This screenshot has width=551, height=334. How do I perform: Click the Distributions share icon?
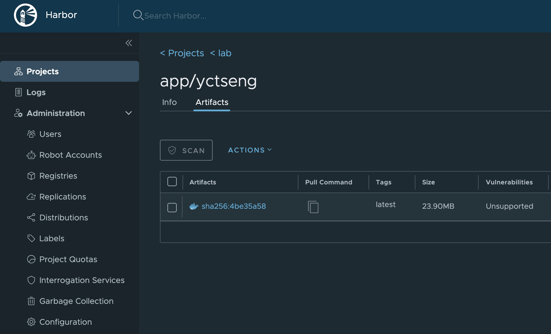(31, 217)
